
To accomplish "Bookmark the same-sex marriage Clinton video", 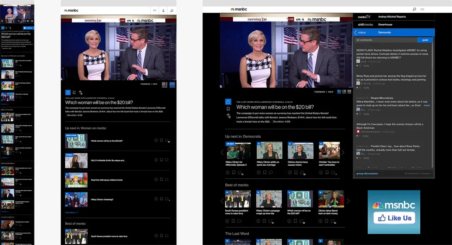I will click(265, 172).
